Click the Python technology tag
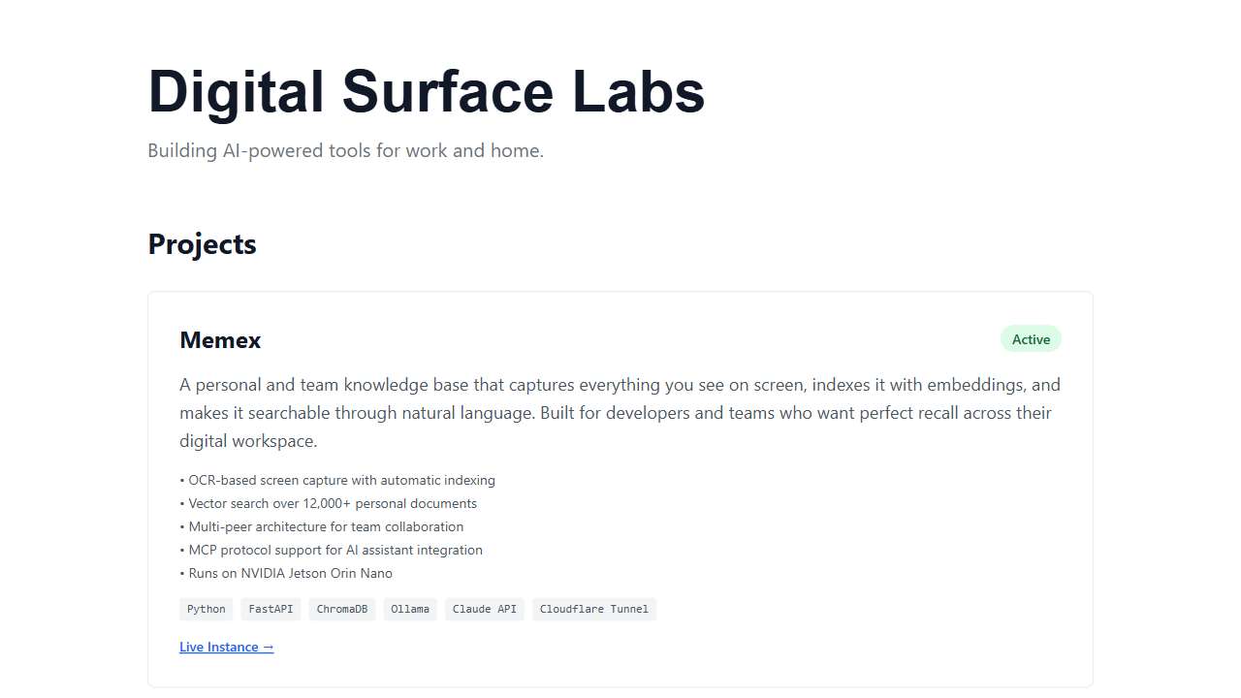 206,609
